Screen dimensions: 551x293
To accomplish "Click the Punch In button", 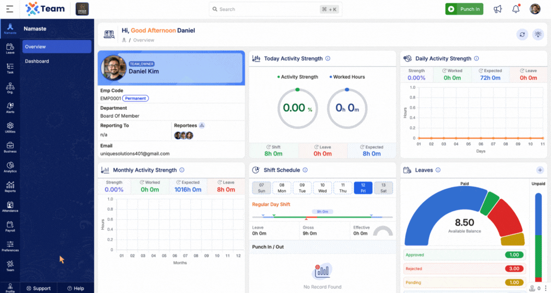I will [464, 9].
